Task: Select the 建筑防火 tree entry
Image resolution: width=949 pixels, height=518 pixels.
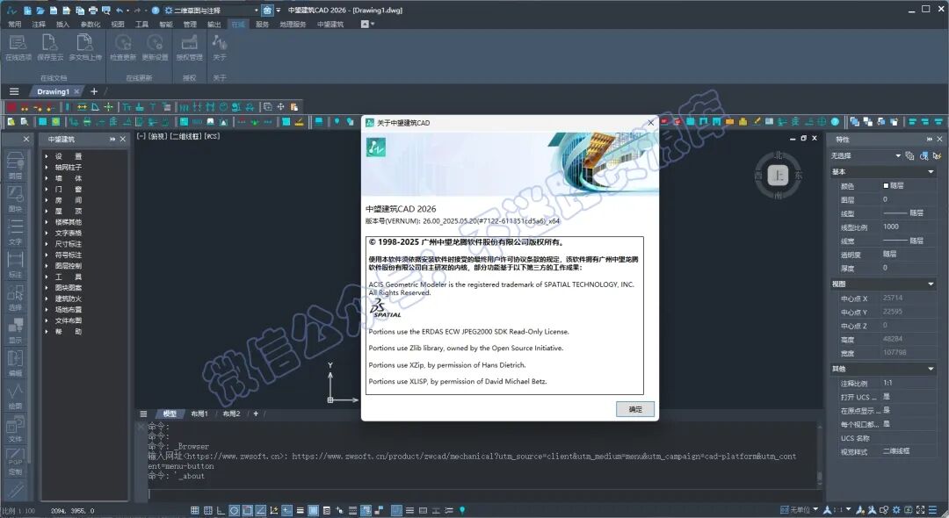Action: click(x=69, y=299)
